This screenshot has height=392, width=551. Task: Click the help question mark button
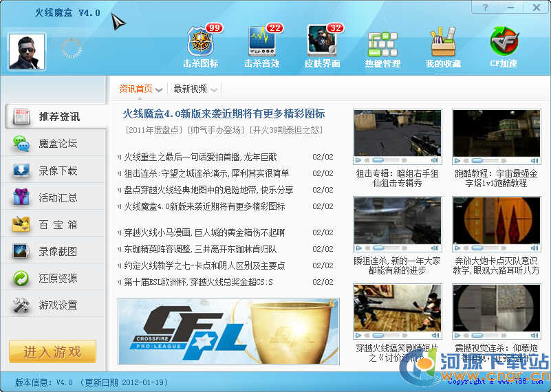click(485, 8)
